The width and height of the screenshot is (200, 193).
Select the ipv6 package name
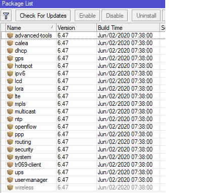(x=20, y=73)
